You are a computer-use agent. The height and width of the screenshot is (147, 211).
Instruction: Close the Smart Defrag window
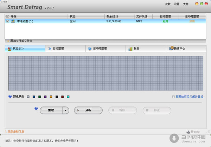[206, 4]
